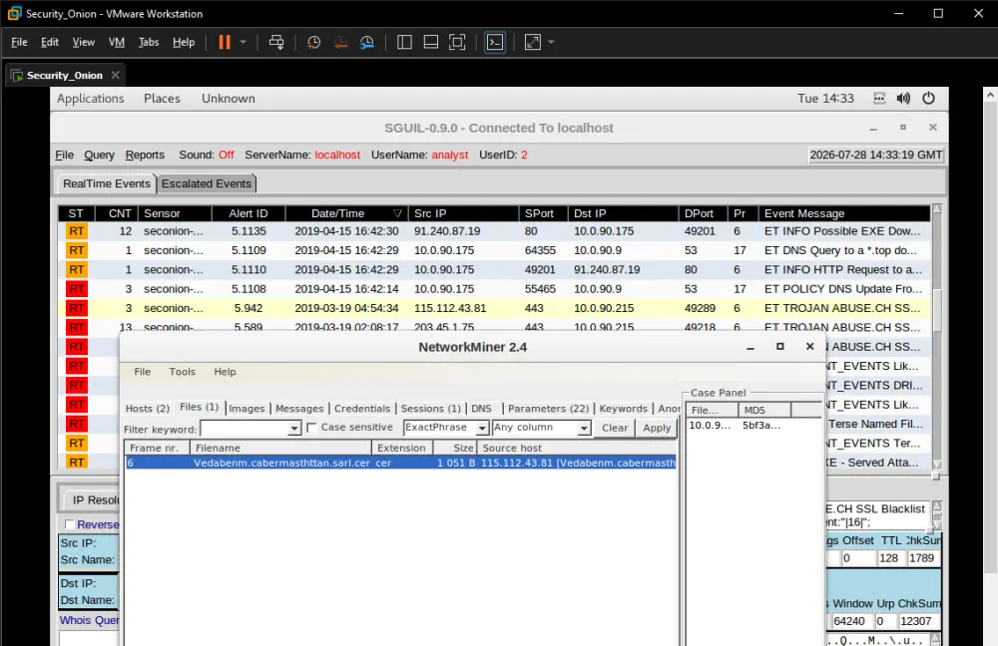Switch to Credentials tab in NetworkMiner

coord(362,409)
